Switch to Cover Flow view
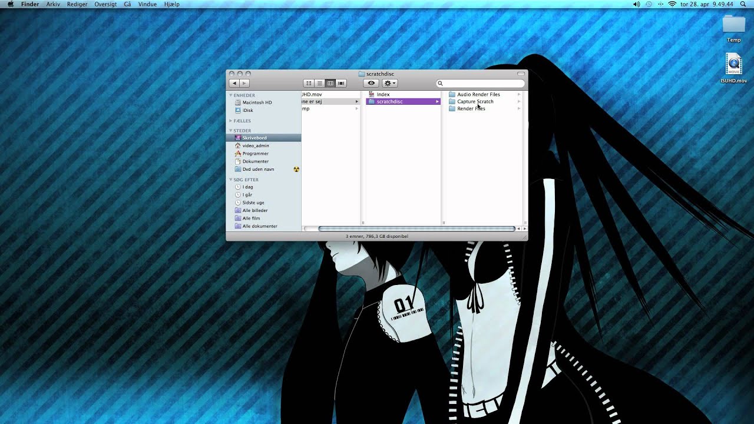 coord(341,83)
